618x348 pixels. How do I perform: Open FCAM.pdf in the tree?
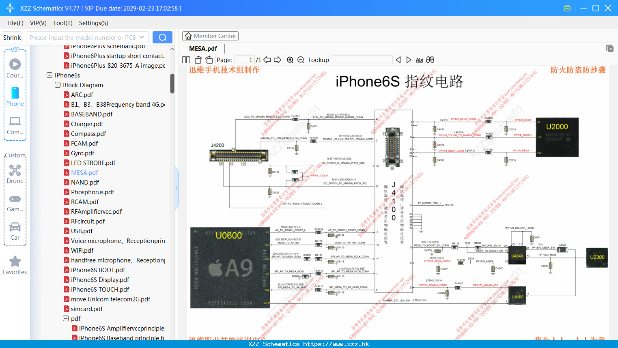(84, 143)
